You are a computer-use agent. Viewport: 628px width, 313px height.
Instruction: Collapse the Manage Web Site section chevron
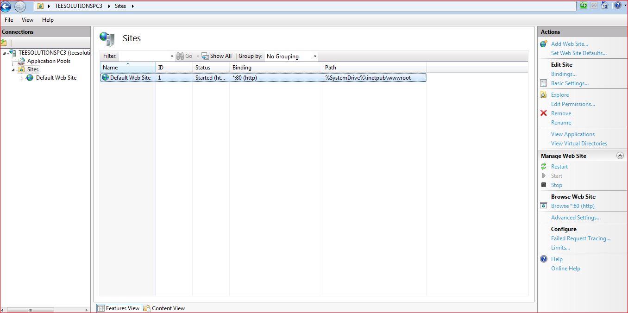tap(621, 156)
